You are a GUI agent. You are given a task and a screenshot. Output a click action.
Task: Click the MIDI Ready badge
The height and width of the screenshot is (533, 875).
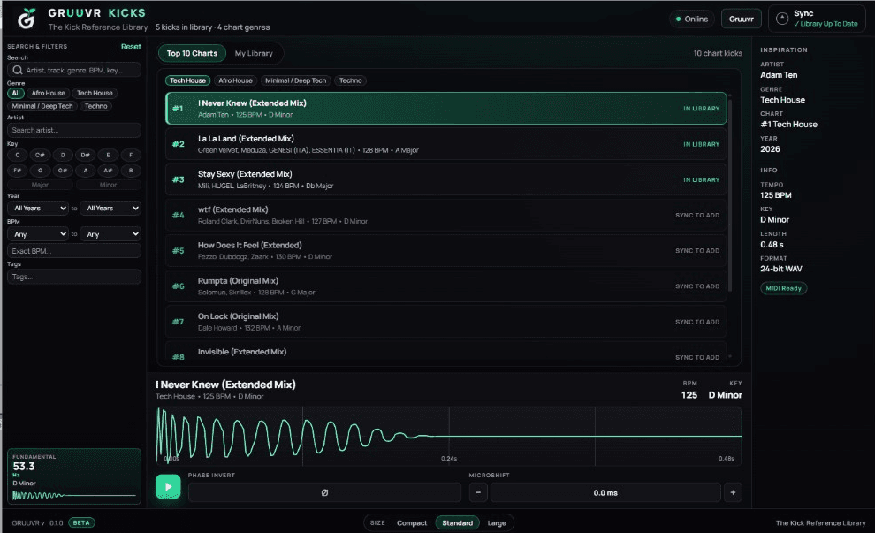click(x=783, y=288)
